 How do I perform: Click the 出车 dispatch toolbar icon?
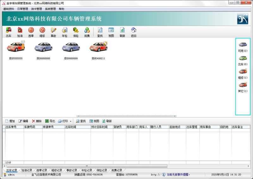point(9,32)
